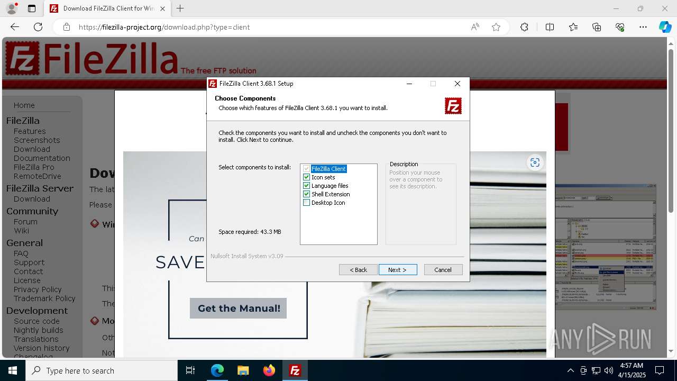Open the FileZilla Pro link

34,167
